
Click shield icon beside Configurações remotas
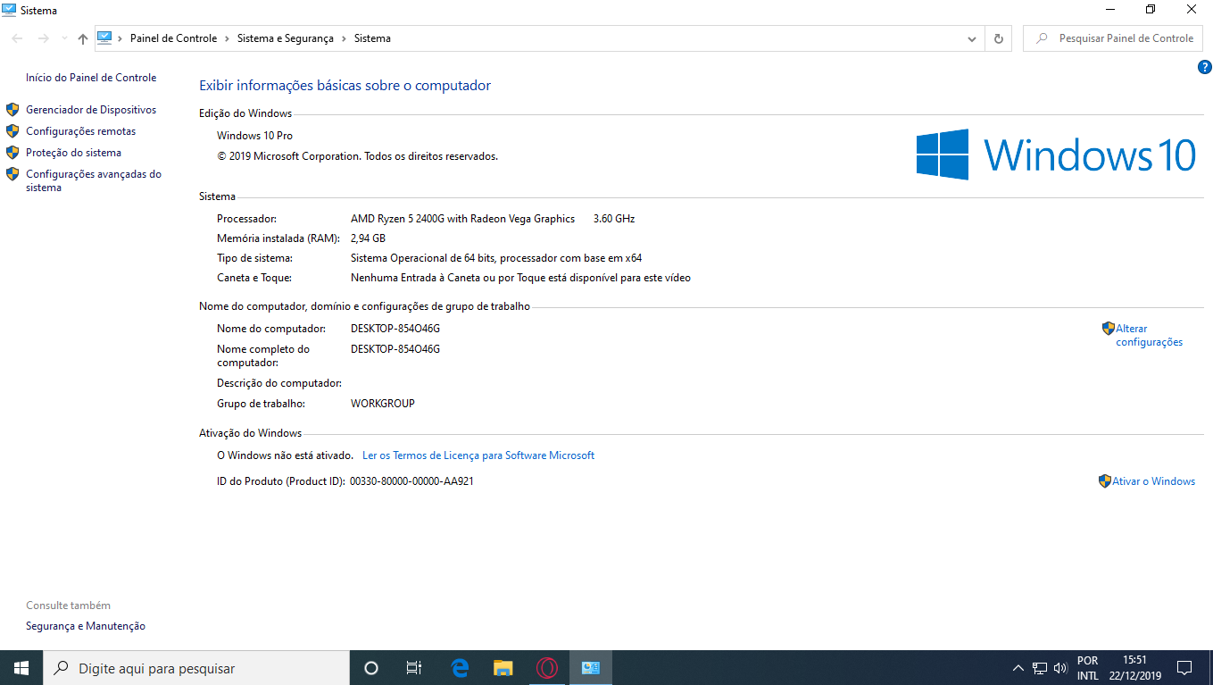(12, 131)
